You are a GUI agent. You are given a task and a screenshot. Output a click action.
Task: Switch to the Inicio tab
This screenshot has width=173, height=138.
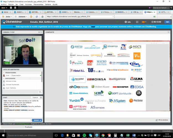tap(6, 12)
